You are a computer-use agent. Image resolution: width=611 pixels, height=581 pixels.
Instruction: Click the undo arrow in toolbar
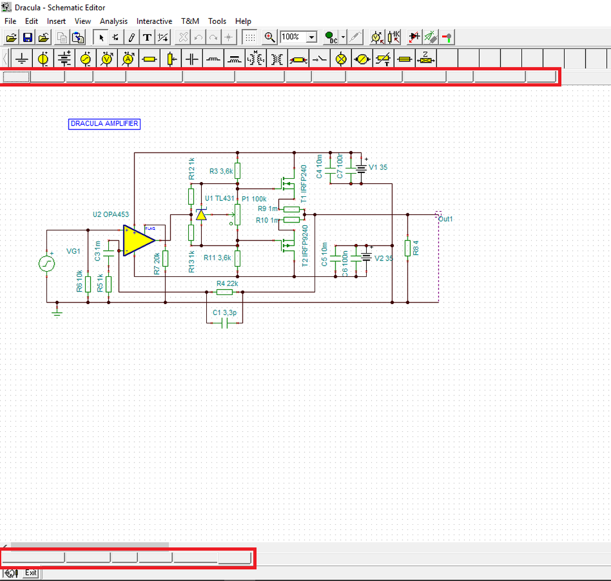coord(198,37)
